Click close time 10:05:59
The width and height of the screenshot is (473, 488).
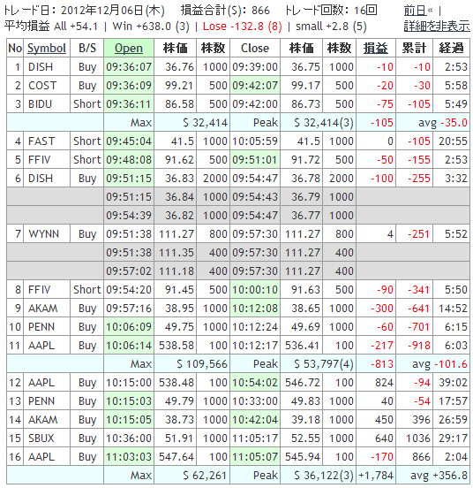[255, 141]
